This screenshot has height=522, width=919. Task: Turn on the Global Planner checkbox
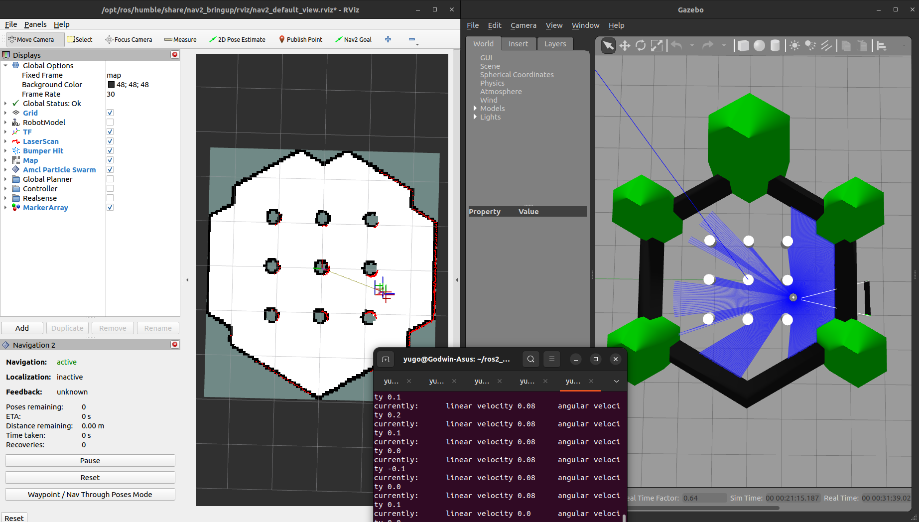[110, 179]
